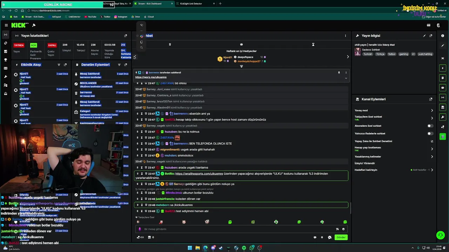The width and height of the screenshot is (449, 252).
Task: Pop out the Yayın İstatistikleri panel
Action: [126, 36]
